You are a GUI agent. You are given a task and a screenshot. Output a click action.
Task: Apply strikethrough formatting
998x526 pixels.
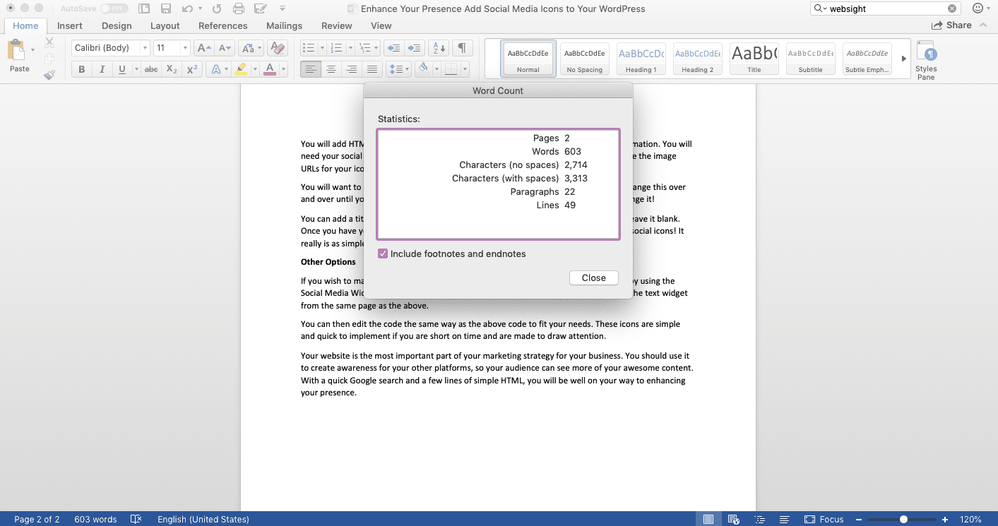pyautogui.click(x=151, y=69)
